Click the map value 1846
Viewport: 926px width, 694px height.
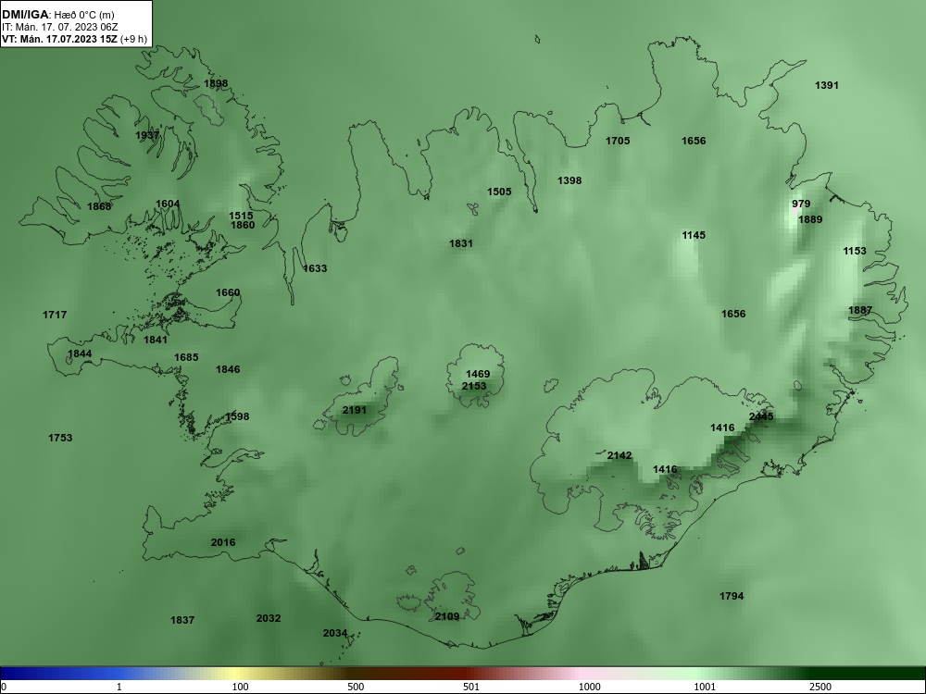click(x=228, y=369)
